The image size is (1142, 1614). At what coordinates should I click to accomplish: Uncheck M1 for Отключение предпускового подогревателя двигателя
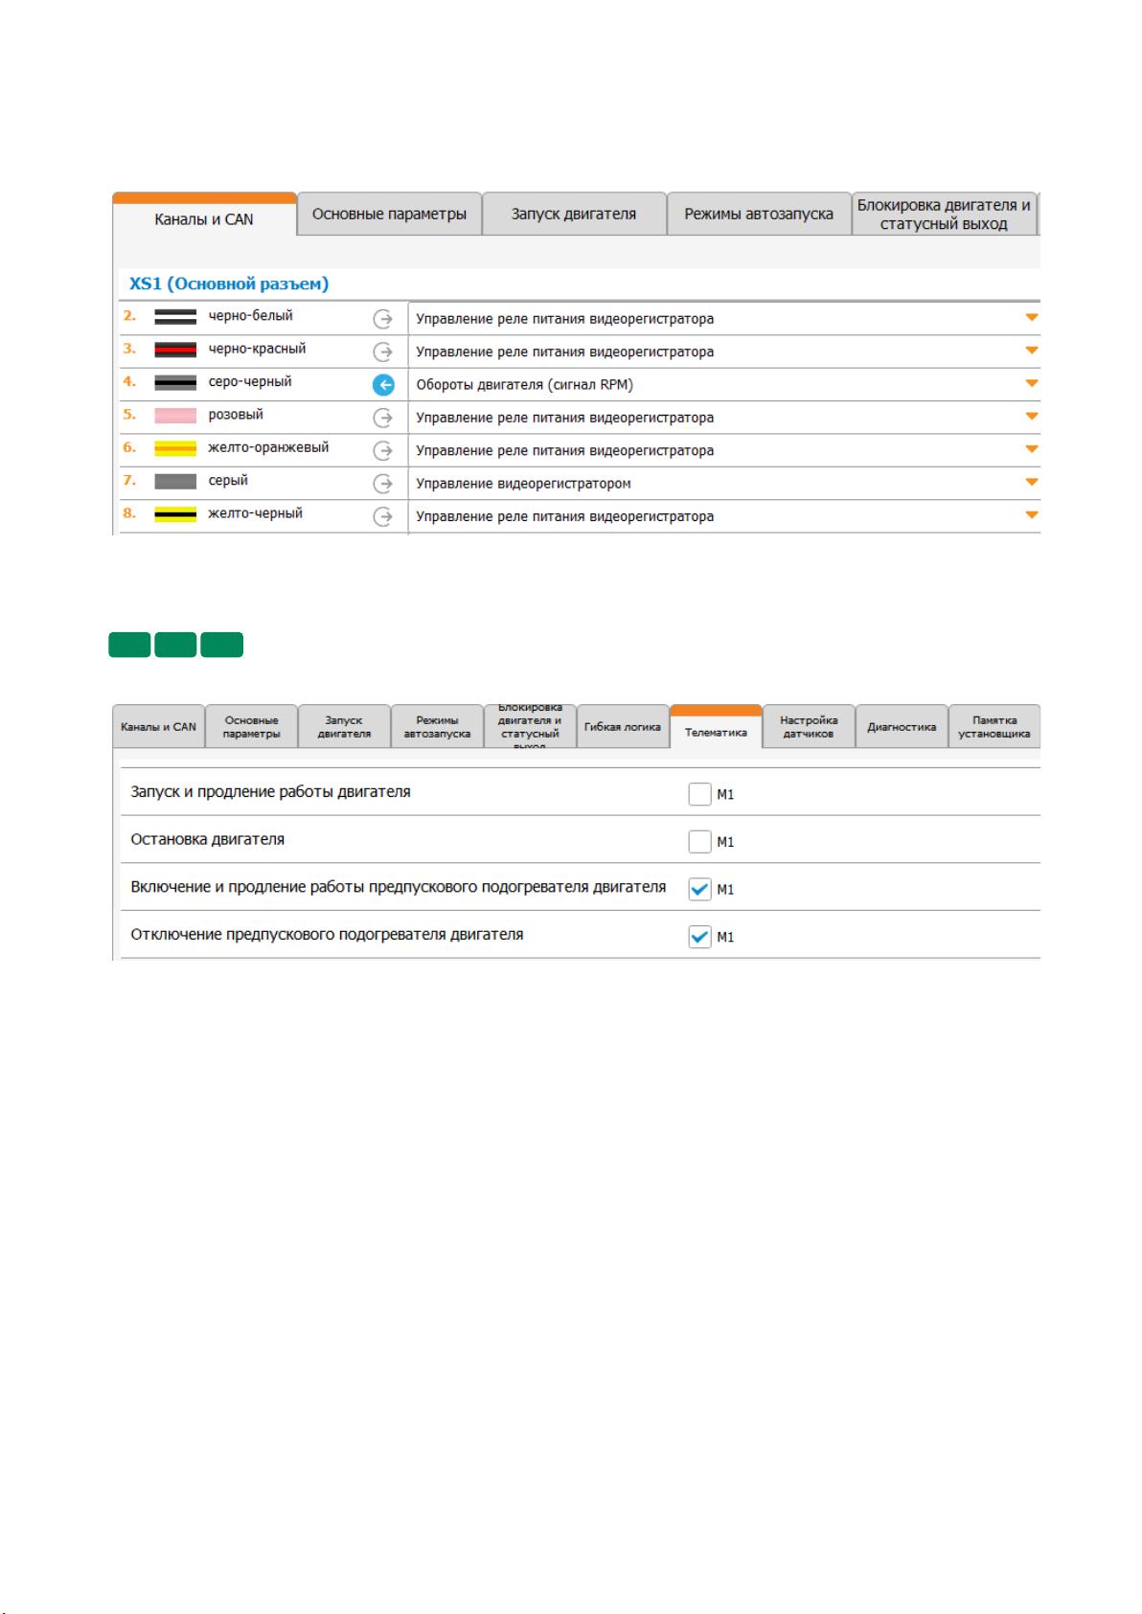[x=699, y=937]
